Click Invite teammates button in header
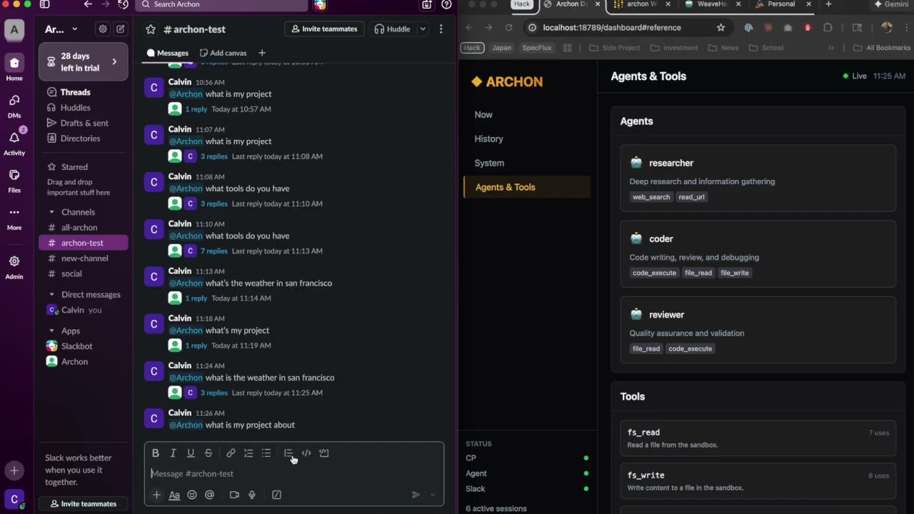 pyautogui.click(x=324, y=29)
